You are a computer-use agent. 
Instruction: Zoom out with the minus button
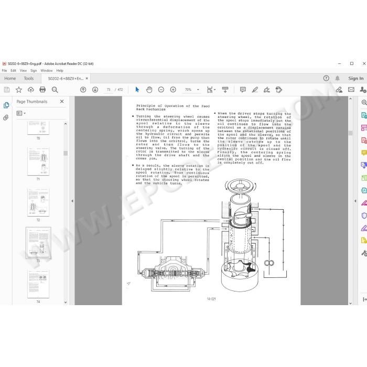click(x=161, y=90)
